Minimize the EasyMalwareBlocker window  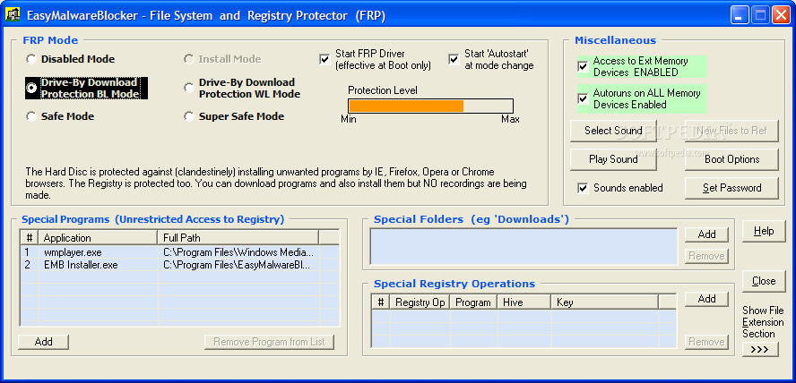point(740,16)
